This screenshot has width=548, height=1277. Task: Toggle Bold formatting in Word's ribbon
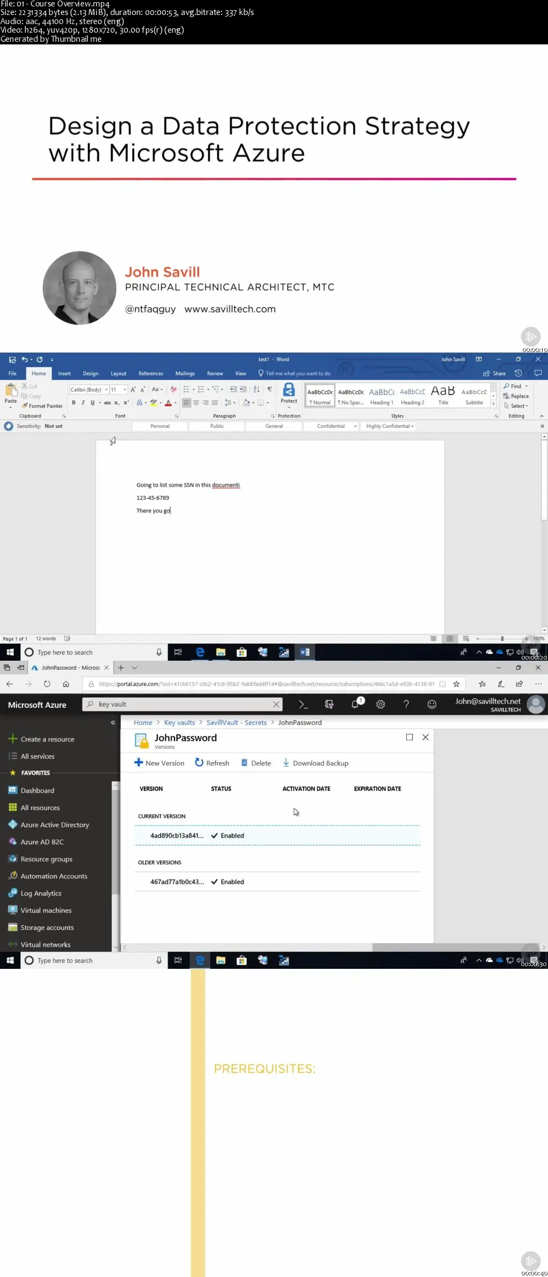73,403
